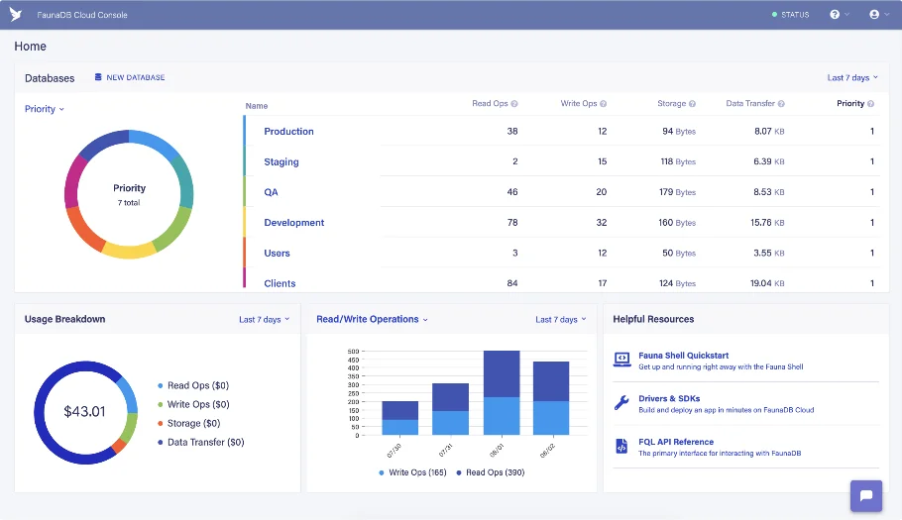The image size is (902, 520).
Task: Open the Read/Write Operations chart selector
Action: [372, 319]
